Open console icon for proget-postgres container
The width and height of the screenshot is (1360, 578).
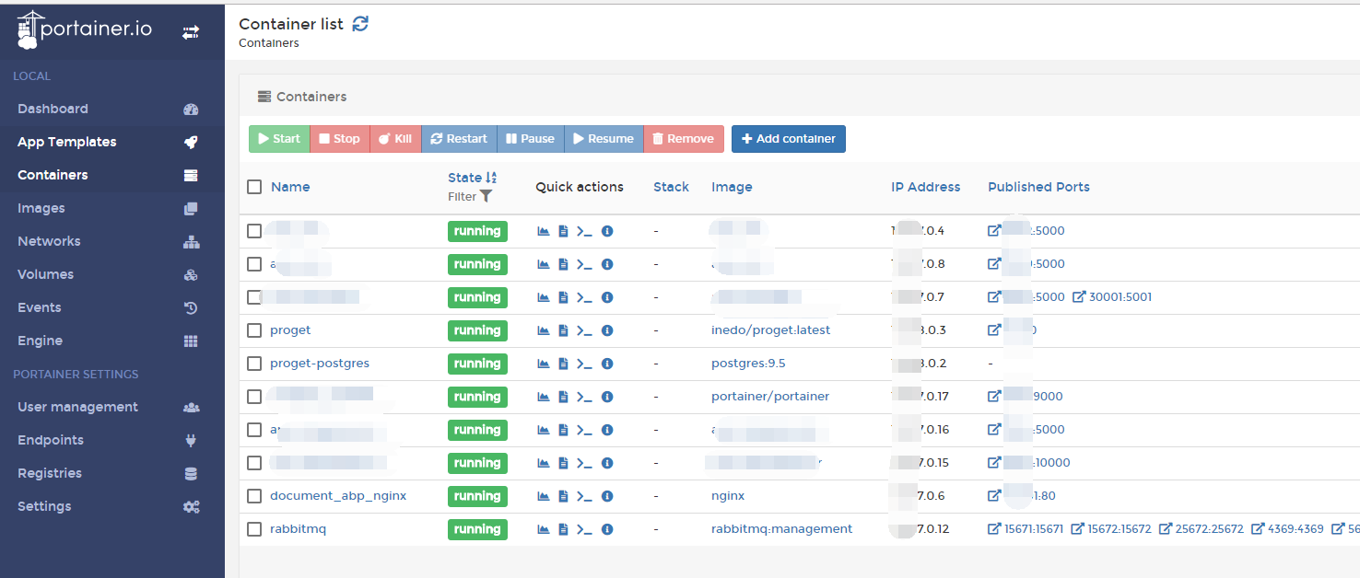(x=584, y=364)
